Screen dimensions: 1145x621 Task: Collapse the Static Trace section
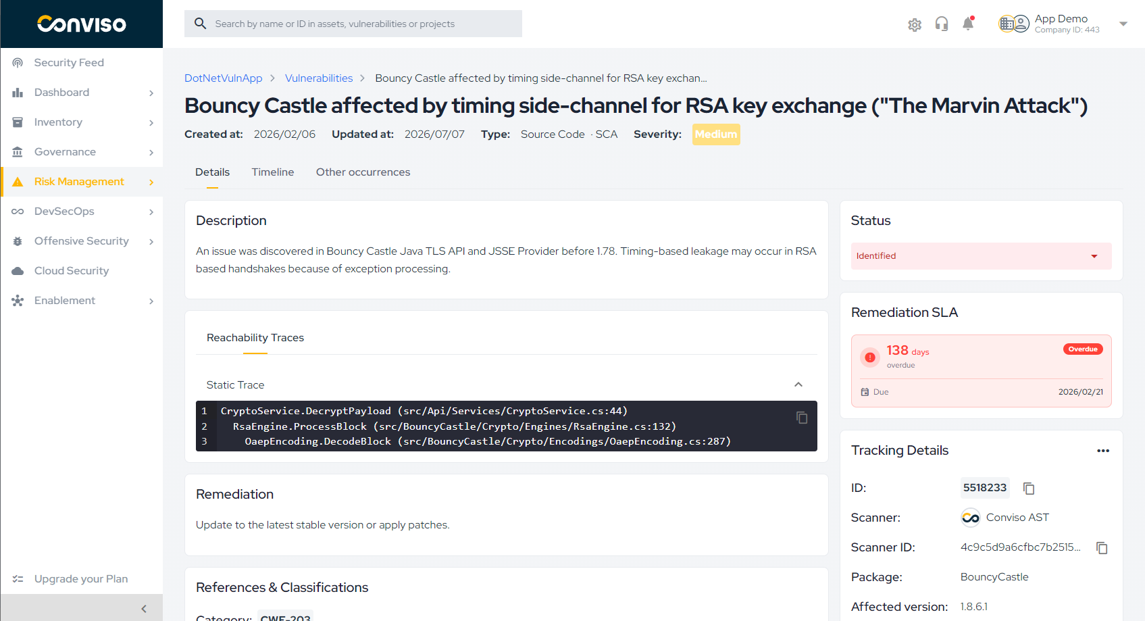click(798, 384)
